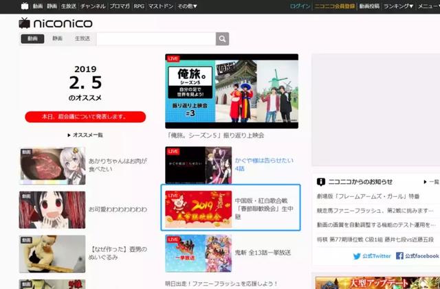Open the オススメ一覧 list link
Viewport: 440px width, 289px height.
click(x=85, y=135)
